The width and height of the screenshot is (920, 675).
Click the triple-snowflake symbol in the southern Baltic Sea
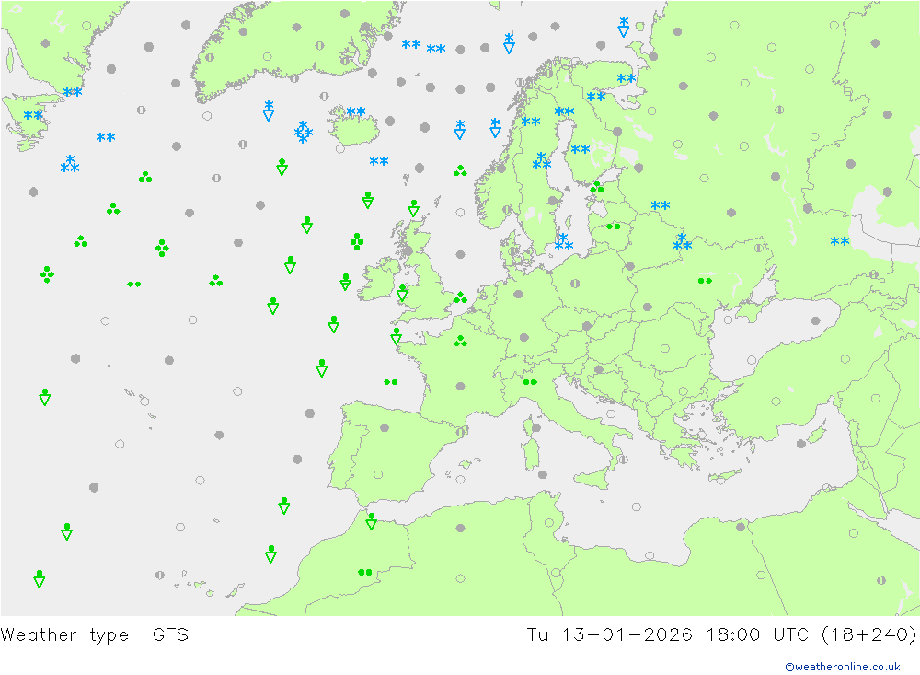[564, 242]
